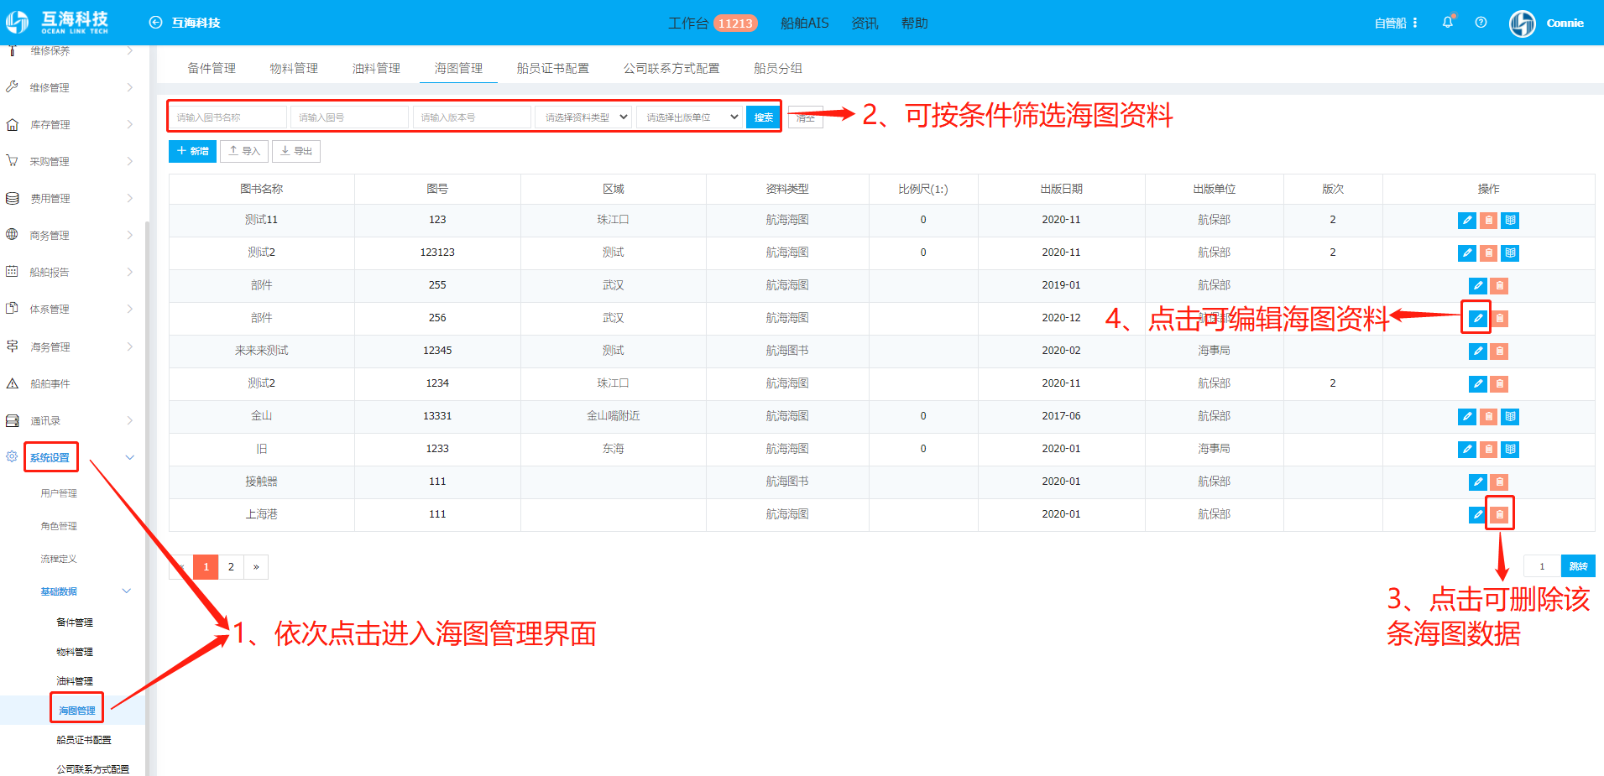
Task: Edit the 测试11 chart row
Action: point(1467,221)
